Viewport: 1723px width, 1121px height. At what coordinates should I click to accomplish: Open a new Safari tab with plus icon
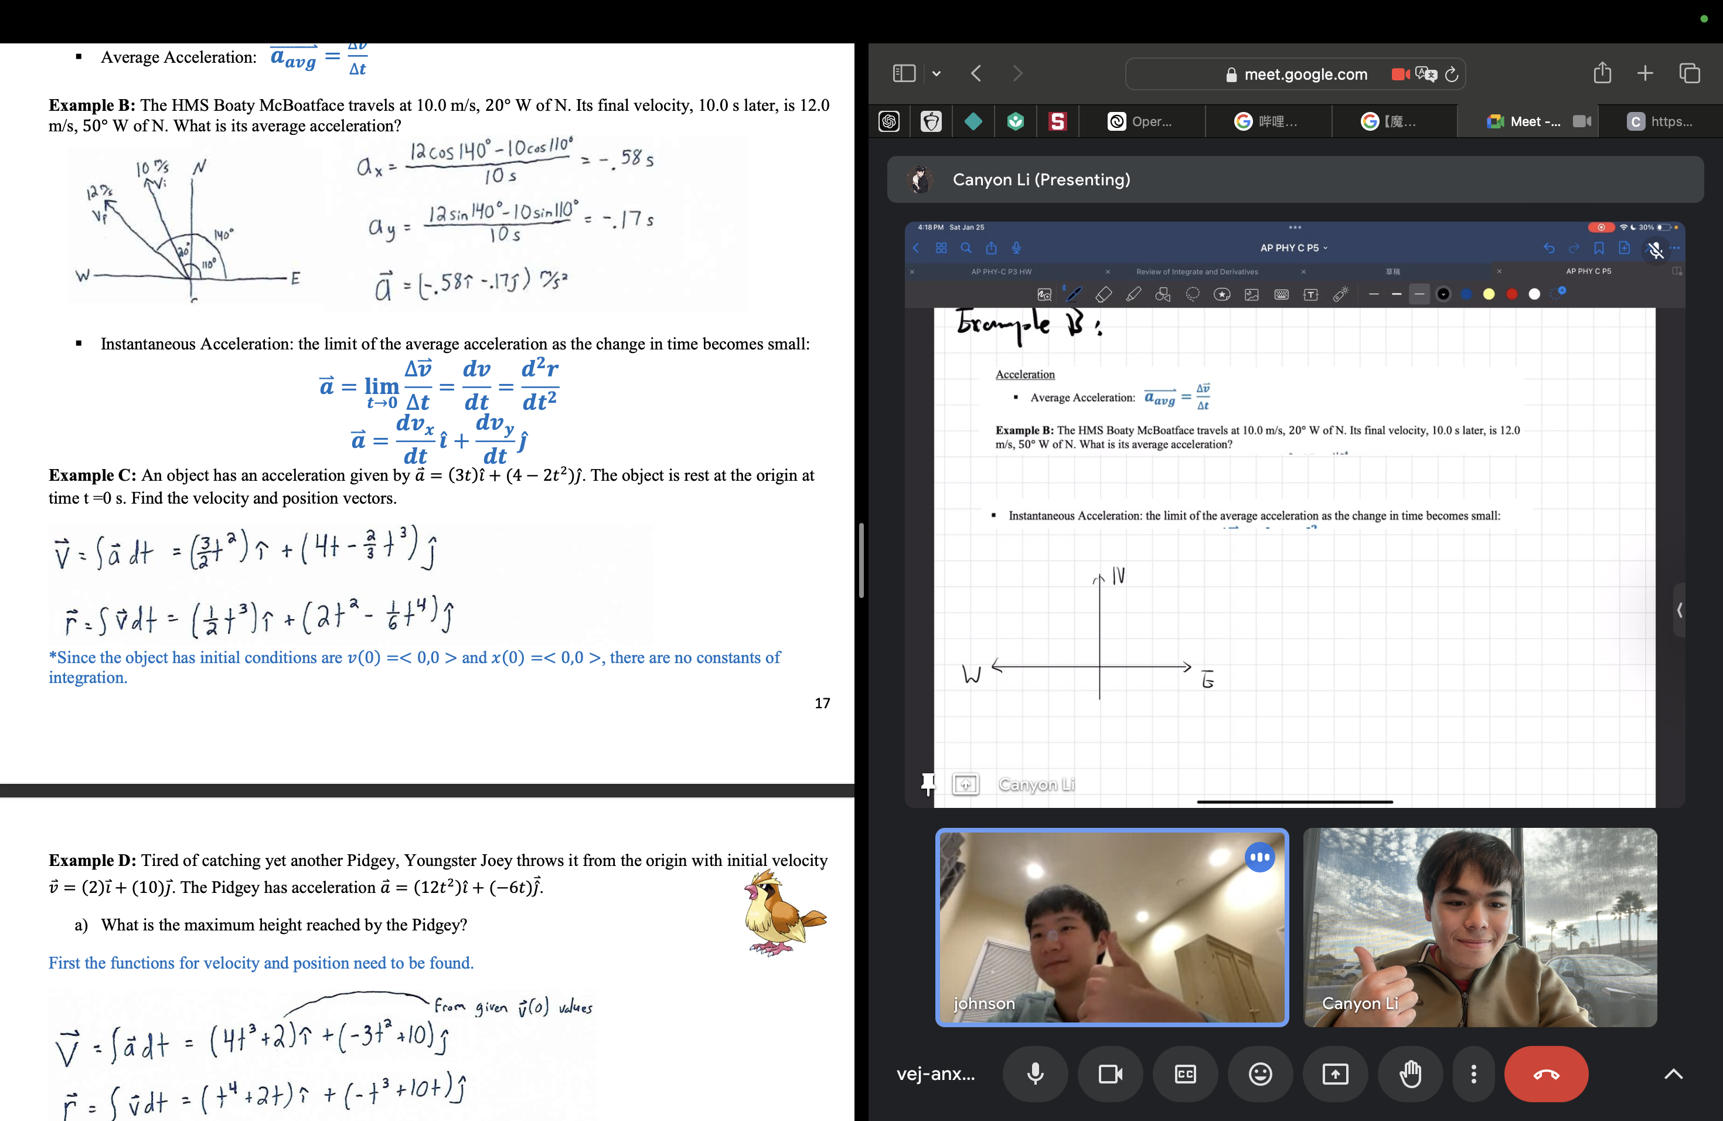(1645, 73)
